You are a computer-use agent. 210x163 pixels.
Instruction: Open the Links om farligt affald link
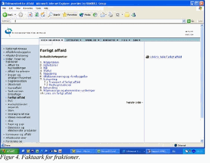pyautogui.click(x=58, y=93)
